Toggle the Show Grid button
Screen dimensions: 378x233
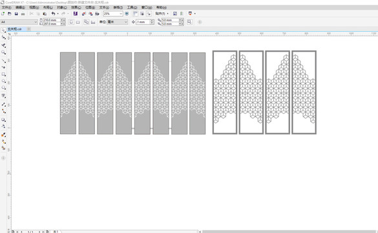pyautogui.click(x=142, y=14)
